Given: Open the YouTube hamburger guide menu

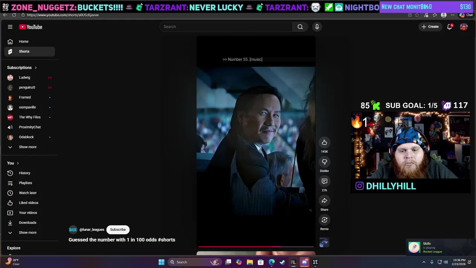Looking at the screenshot, I should [x=10, y=27].
